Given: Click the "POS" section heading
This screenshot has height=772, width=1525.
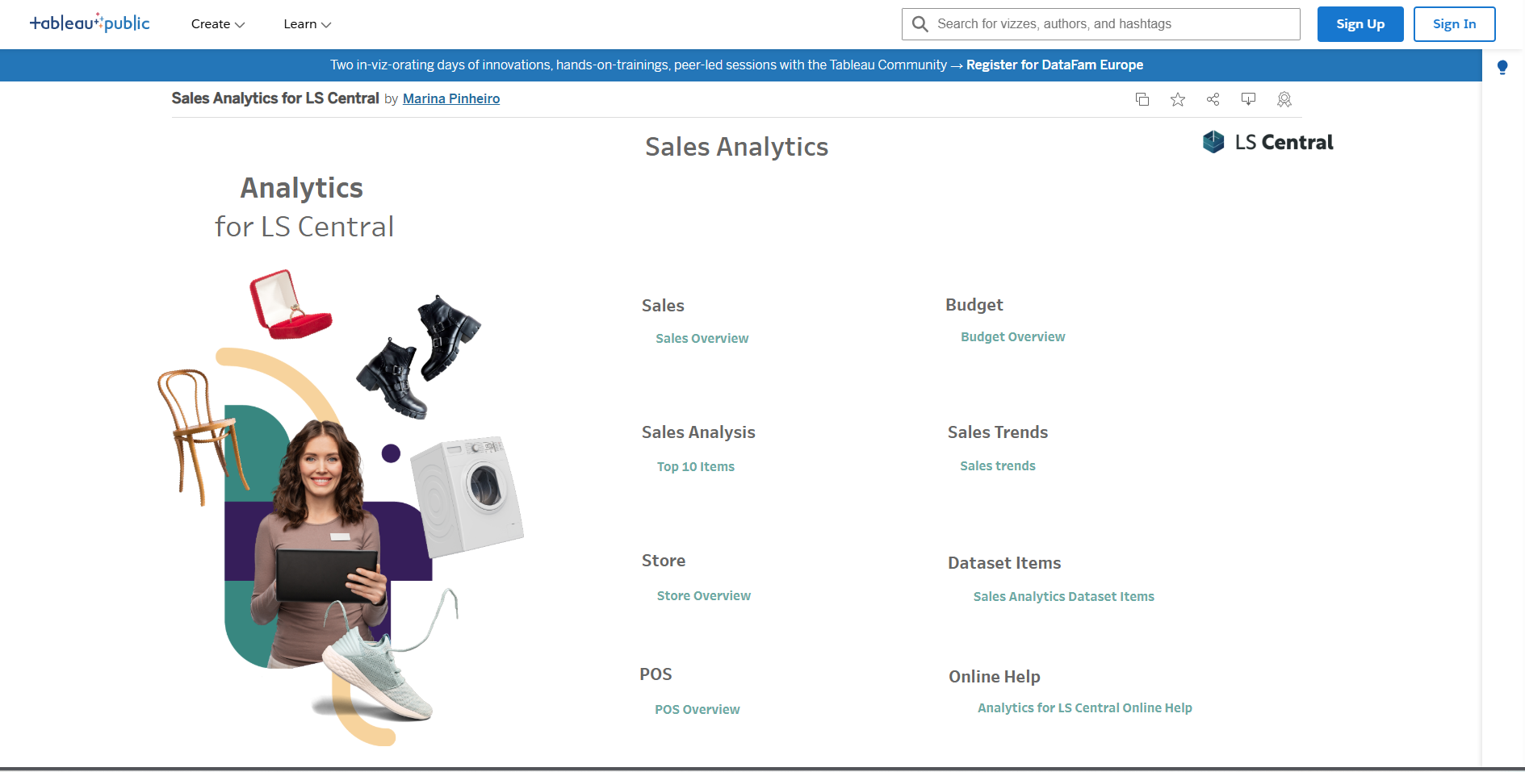Looking at the screenshot, I should coord(656,674).
